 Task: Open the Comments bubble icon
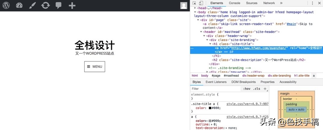point(59,5)
